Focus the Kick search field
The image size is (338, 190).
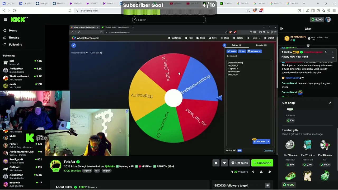pos(169,20)
